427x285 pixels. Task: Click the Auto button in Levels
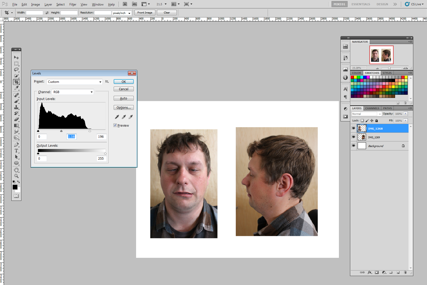123,98
